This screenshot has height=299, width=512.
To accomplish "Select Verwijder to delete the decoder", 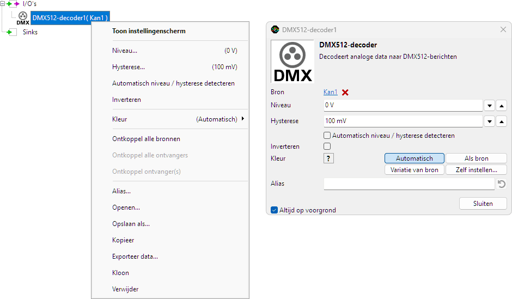I will tap(170, 289).
